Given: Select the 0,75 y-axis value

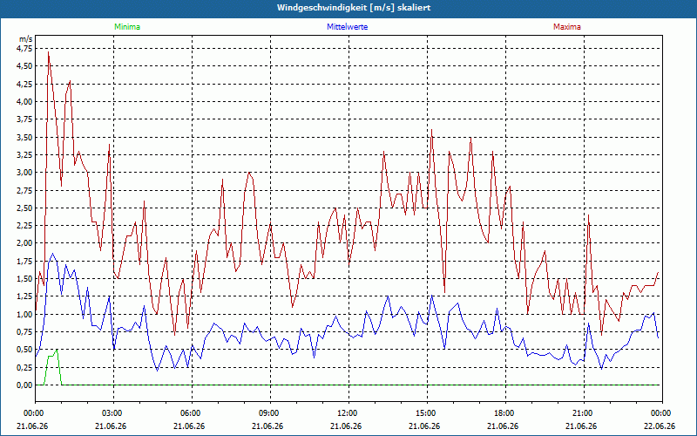Looking at the screenshot, I should tap(24, 332).
